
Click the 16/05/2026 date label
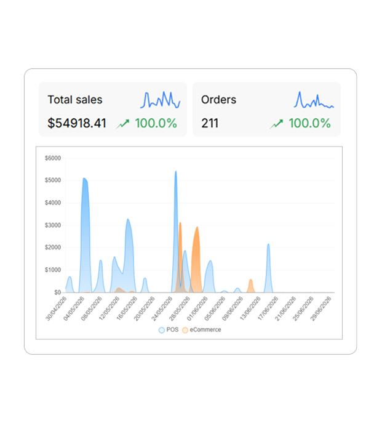tap(127, 308)
